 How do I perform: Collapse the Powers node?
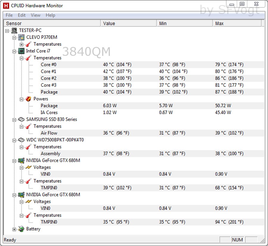(21, 99)
